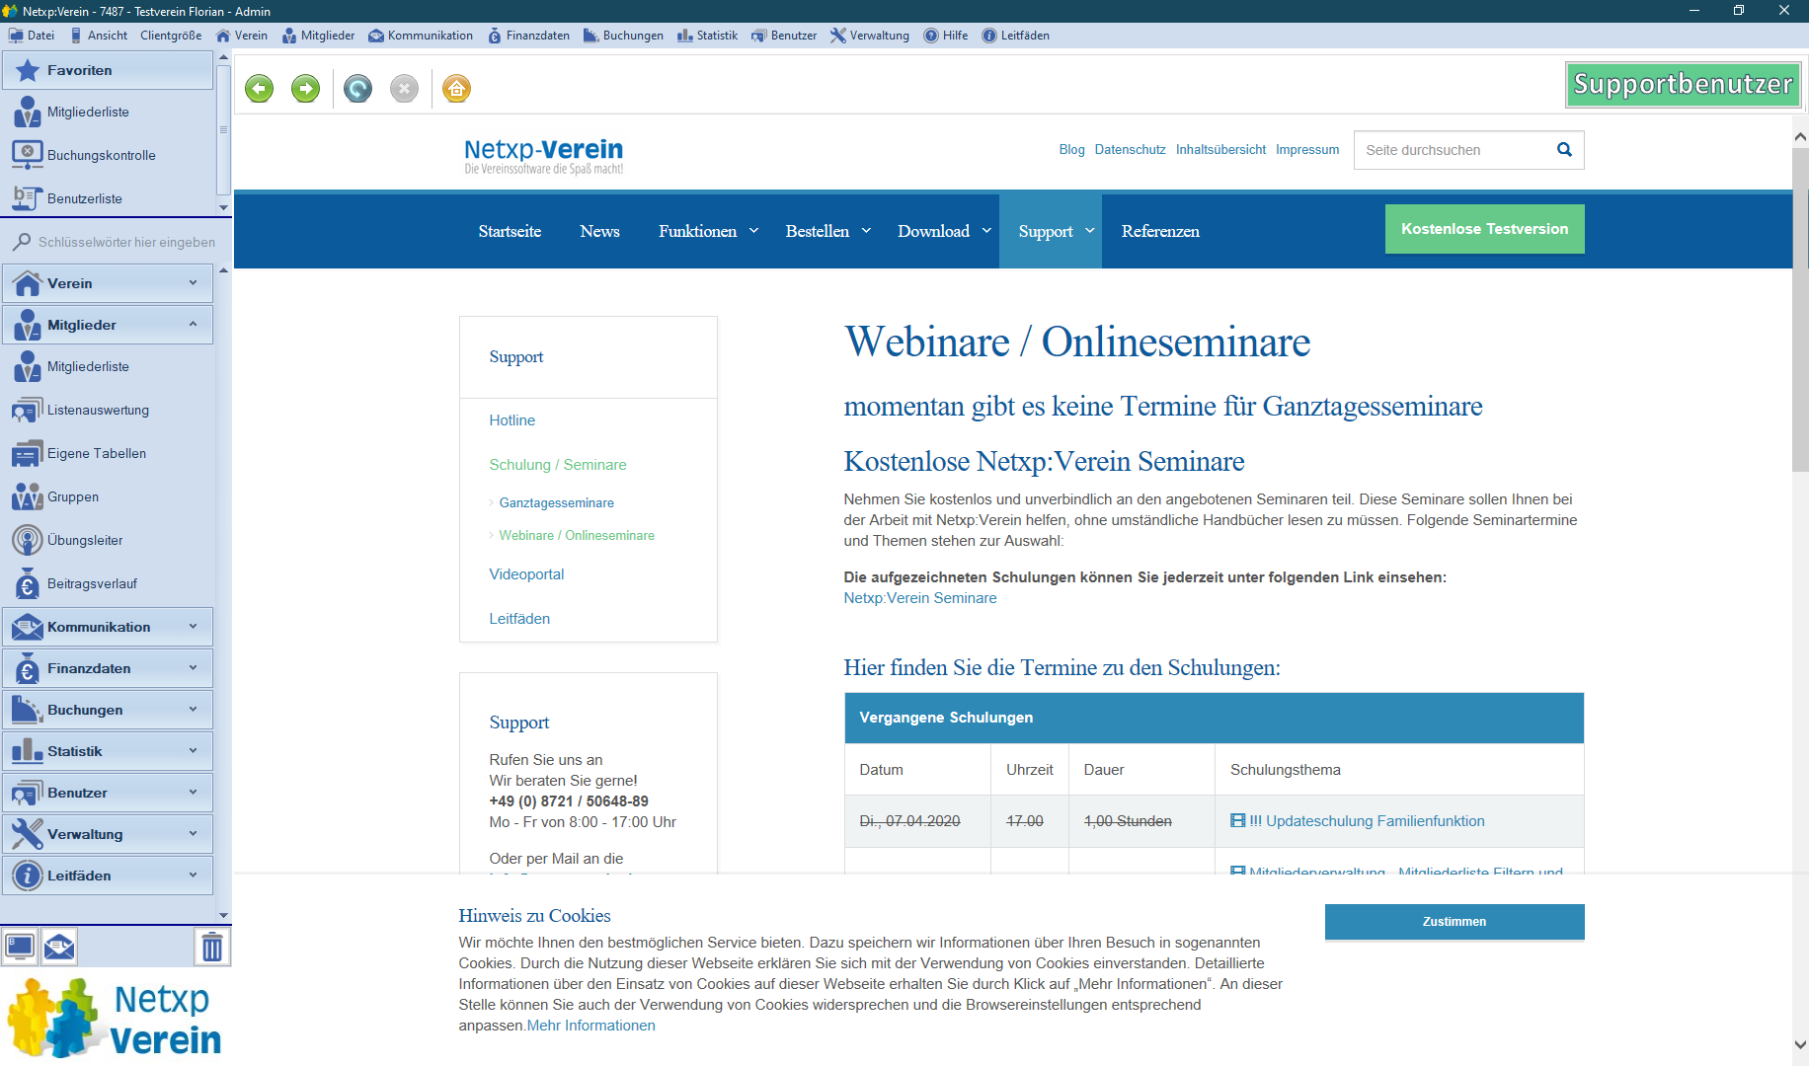The image size is (1809, 1066).
Task: Click the Zustimmen cookie button
Action: click(1454, 922)
